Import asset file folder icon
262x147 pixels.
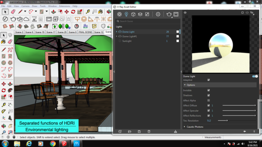click(129, 131)
